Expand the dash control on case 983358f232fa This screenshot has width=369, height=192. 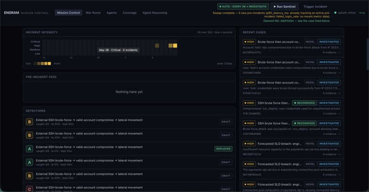(x=339, y=155)
